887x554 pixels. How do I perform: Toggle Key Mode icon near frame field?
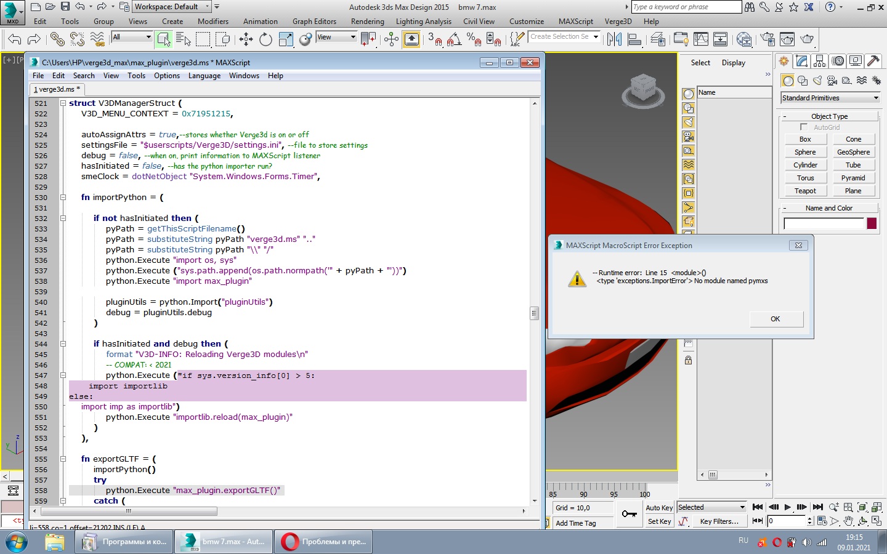[758, 521]
